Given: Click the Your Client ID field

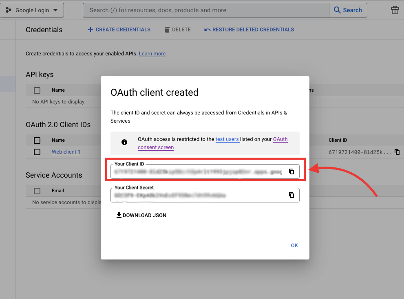Looking at the screenshot, I should pos(205,171).
